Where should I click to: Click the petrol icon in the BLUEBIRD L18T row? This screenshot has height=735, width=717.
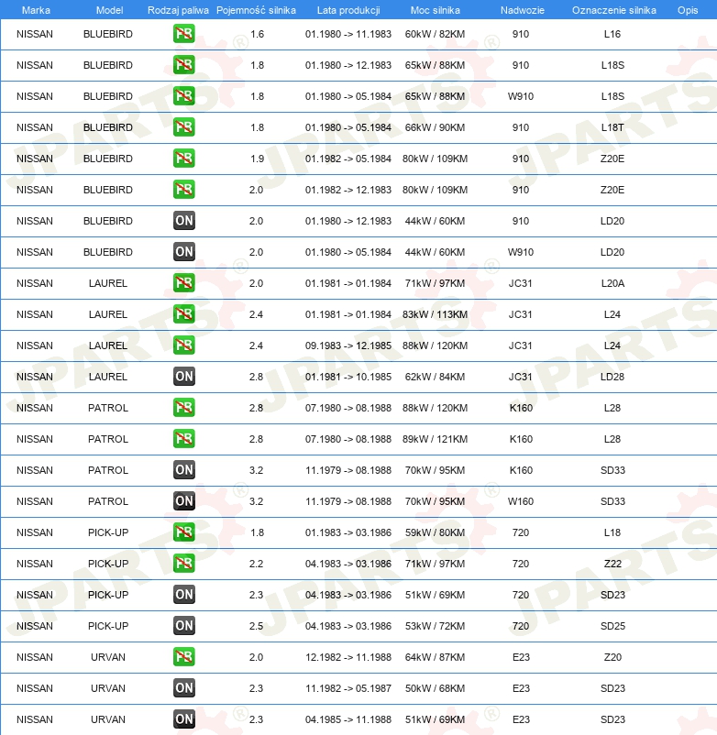183,127
